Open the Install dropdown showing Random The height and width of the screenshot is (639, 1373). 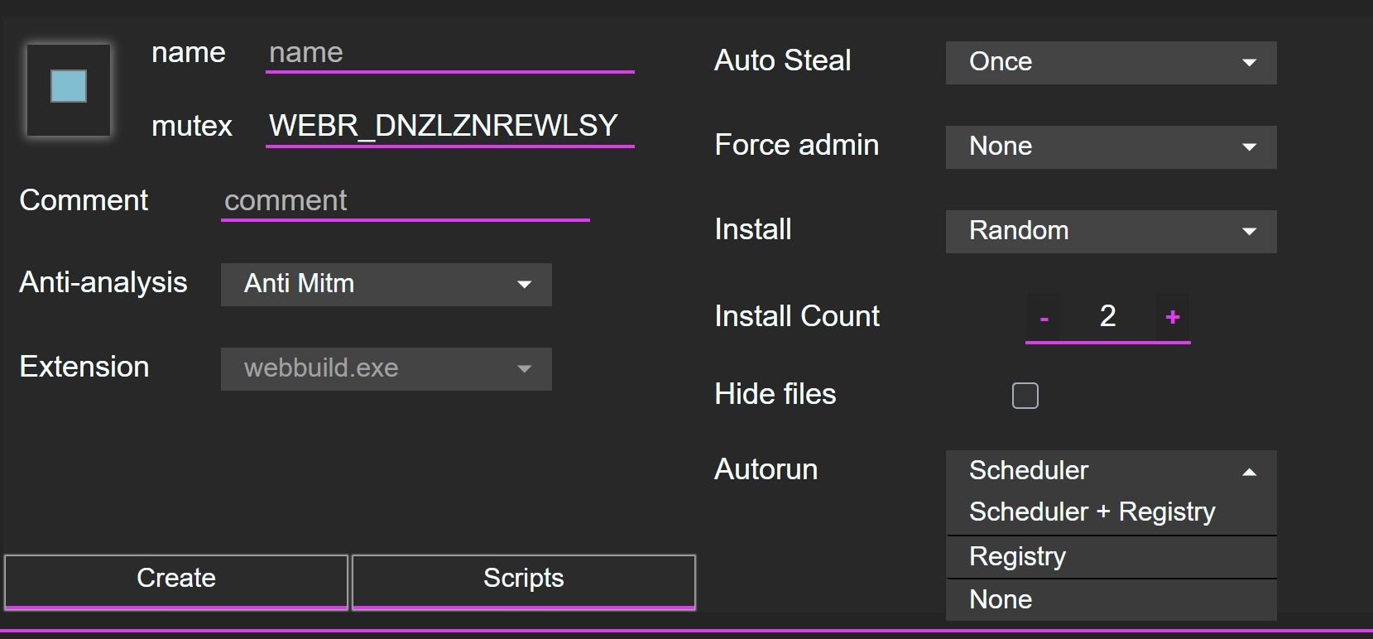click(x=1111, y=231)
